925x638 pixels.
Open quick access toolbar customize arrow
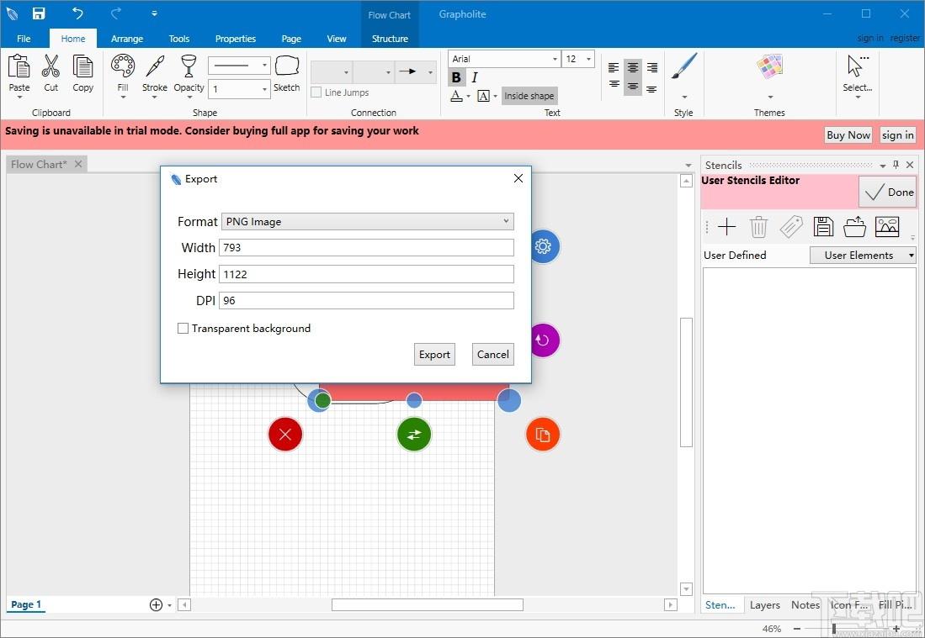pyautogui.click(x=154, y=13)
